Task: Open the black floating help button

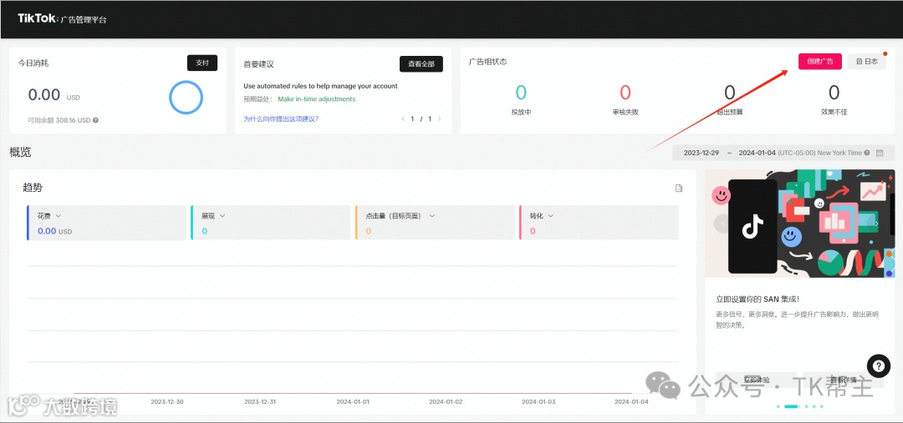Action: pos(878,365)
